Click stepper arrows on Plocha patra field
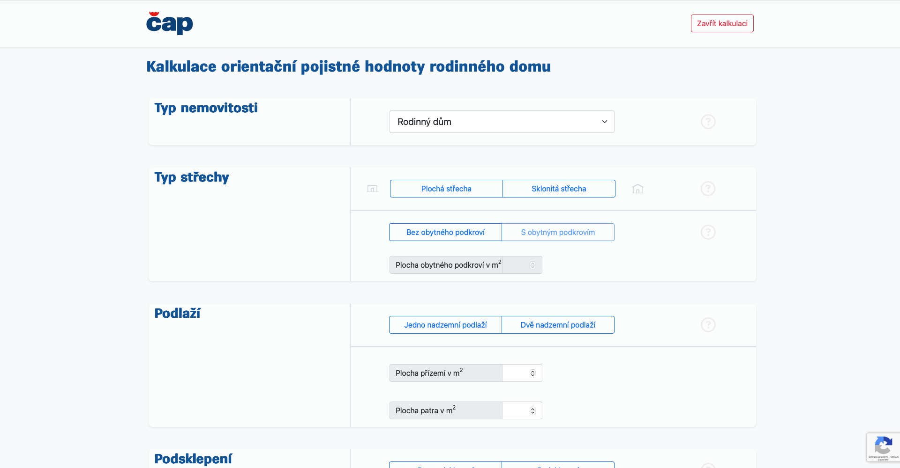The height and width of the screenshot is (468, 900). [532, 410]
